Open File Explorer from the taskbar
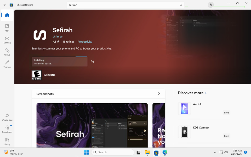The height and width of the screenshot is (157, 251). (x=147, y=152)
